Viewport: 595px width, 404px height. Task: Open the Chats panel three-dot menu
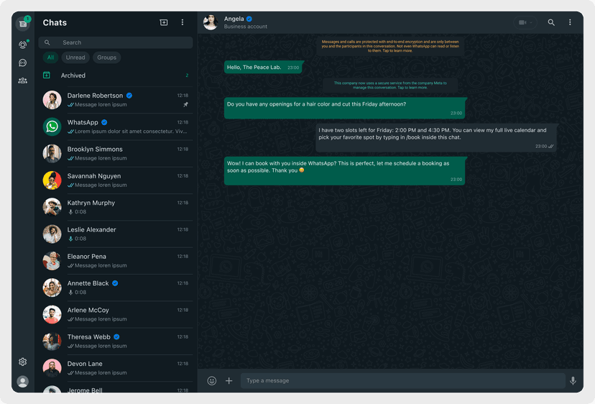click(x=183, y=22)
